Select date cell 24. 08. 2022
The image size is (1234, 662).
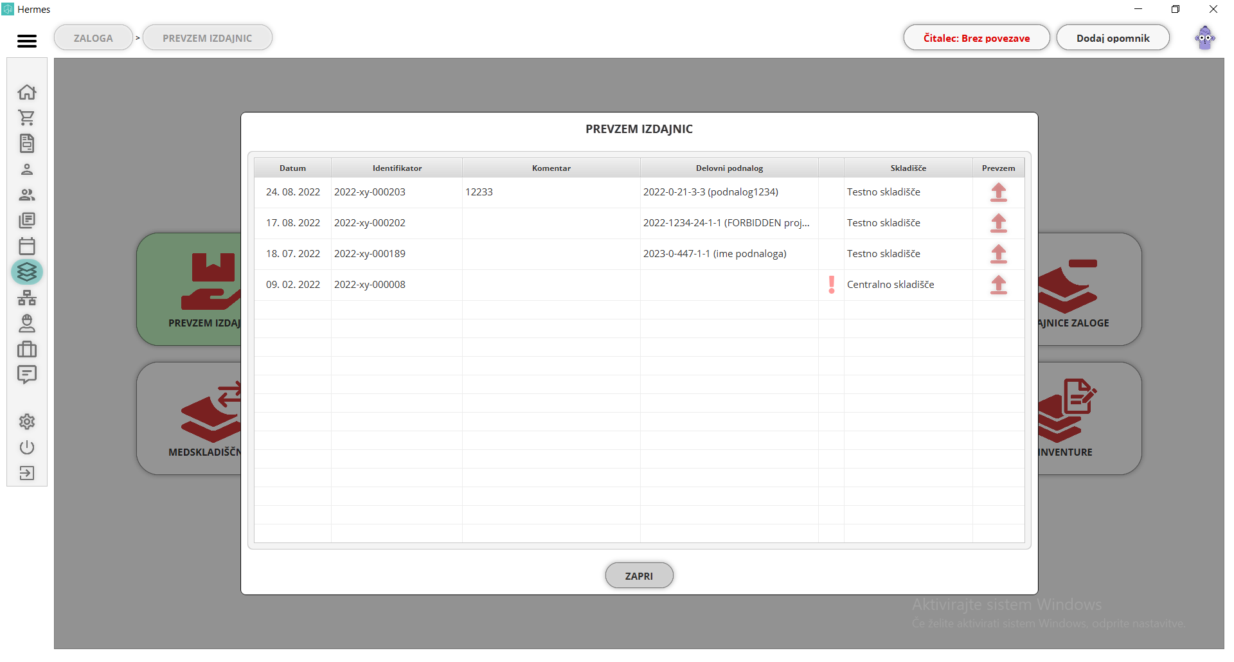click(293, 192)
